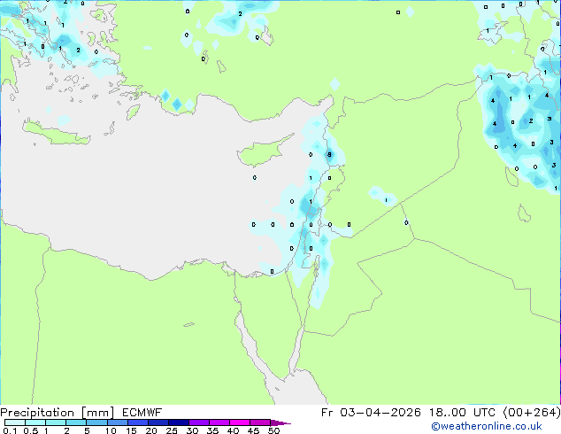The height and width of the screenshot is (434, 561).
Task: Click the '50' legend scale label
Action: (273, 430)
